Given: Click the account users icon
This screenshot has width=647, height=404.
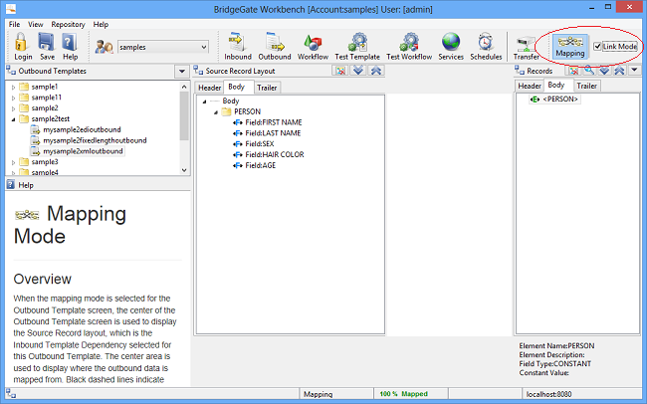Looking at the screenshot, I should [x=104, y=47].
